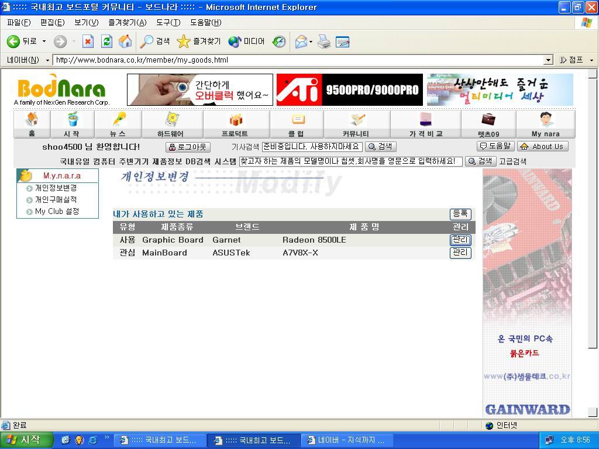Viewport: 599px width, 449px height.
Task: Open the 도움말 menu in the menu bar
Action: pos(205,23)
